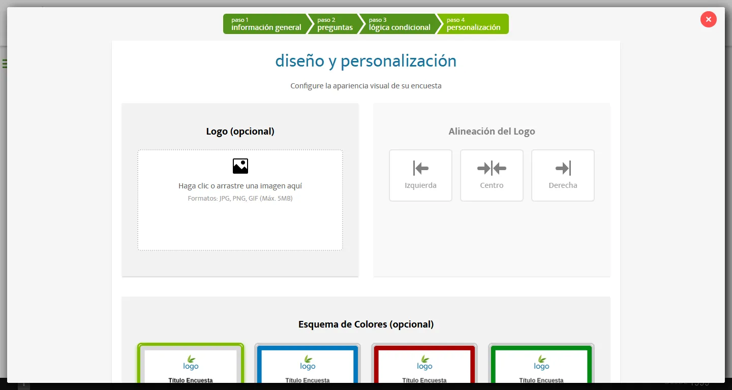Go to the paso 3 lógica condicional step
This screenshot has height=390, width=732.
[400, 23]
